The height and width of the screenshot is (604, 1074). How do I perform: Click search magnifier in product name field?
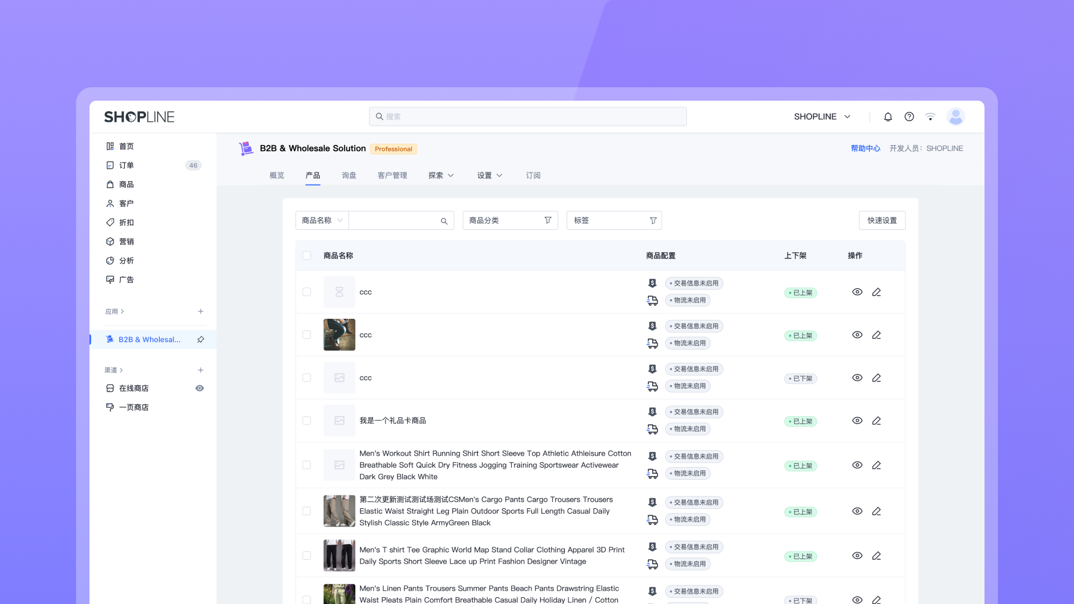coord(444,221)
